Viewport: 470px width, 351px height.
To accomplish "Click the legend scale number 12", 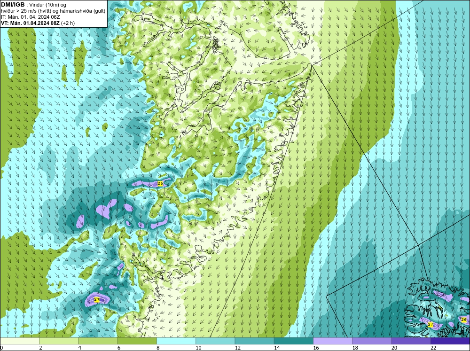I will [x=238, y=348].
